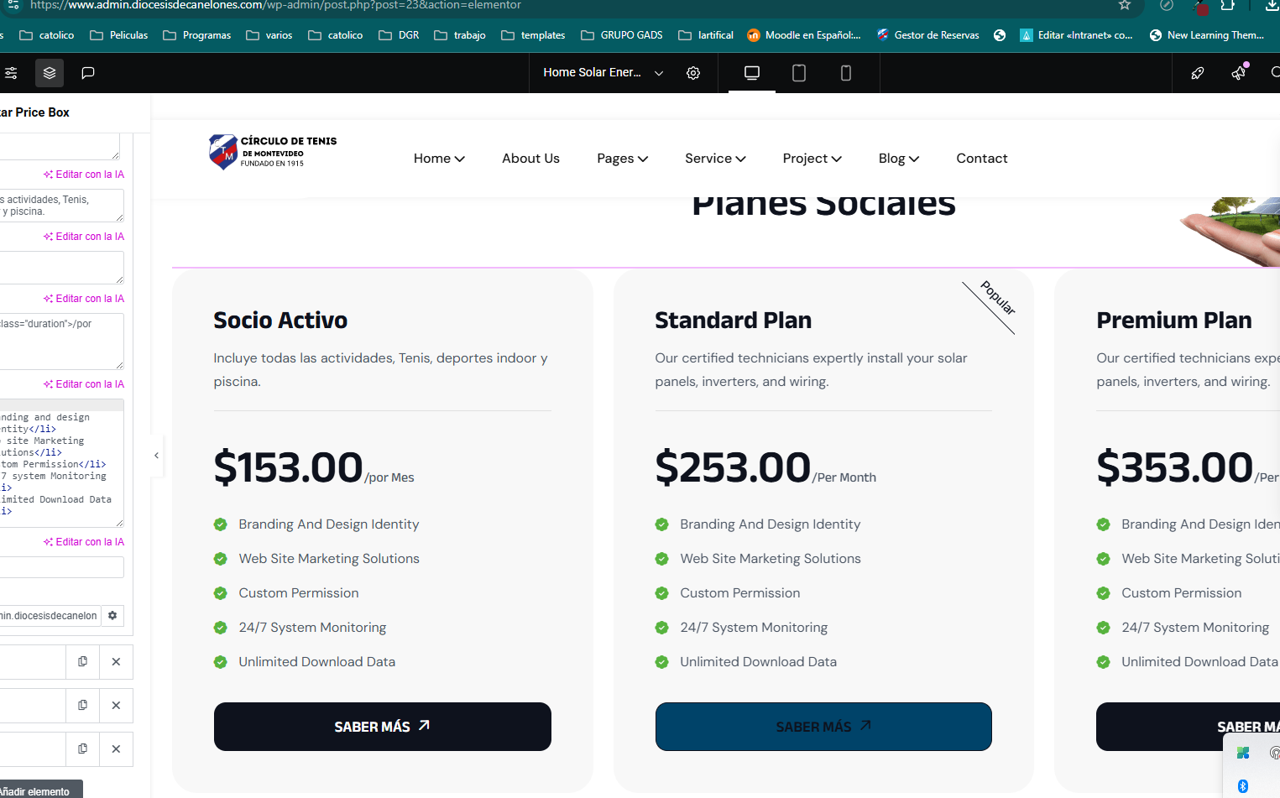
Task: Remove the bottom collapsed repeater item
Action: tap(116, 748)
